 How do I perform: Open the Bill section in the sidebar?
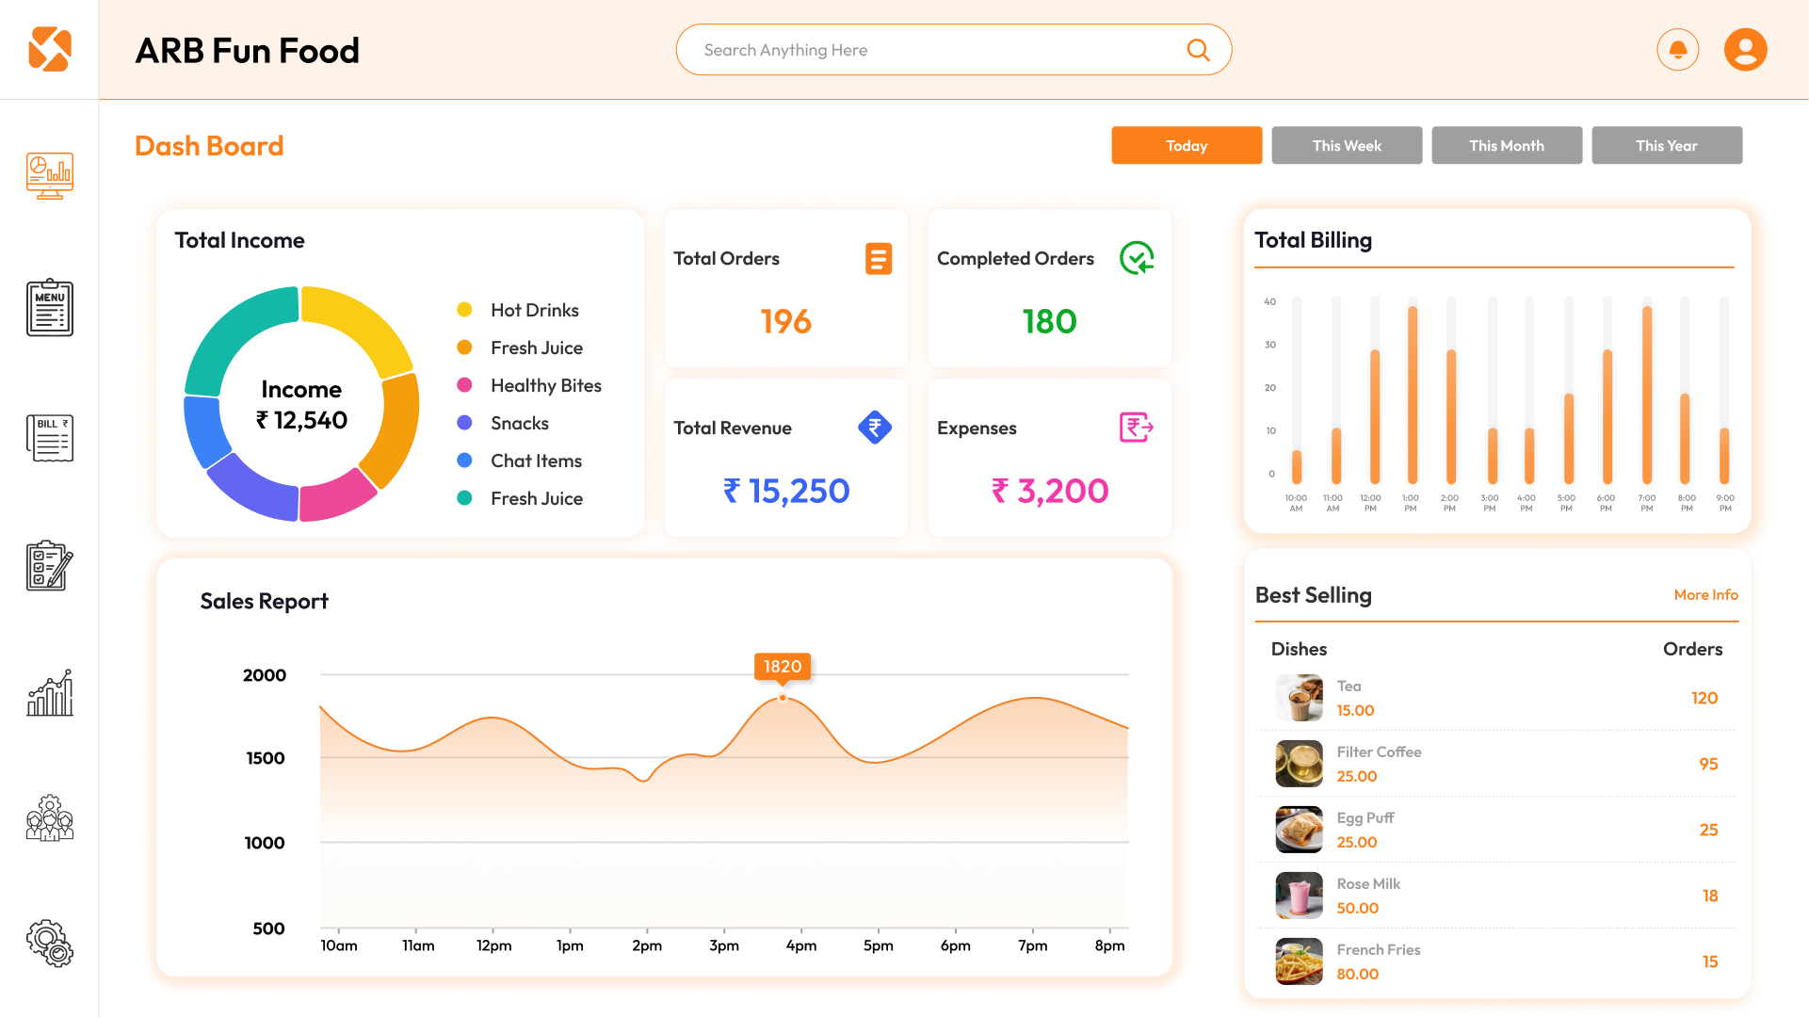point(49,436)
